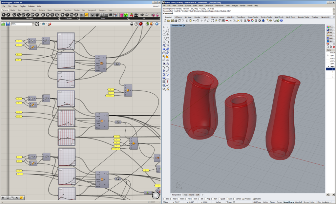The image size is (336, 204).
Task: Expand the Primitive group panel
Action: [78, 18]
